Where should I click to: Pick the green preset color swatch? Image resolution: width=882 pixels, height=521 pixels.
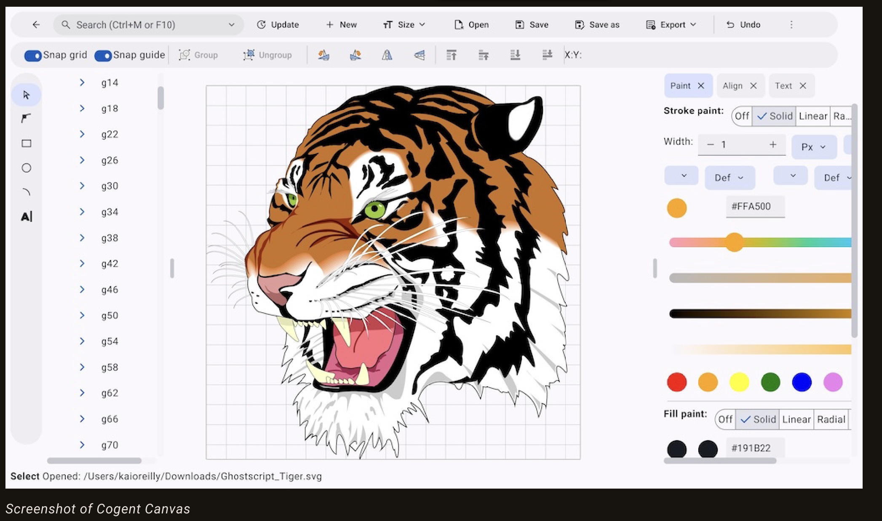pos(770,382)
